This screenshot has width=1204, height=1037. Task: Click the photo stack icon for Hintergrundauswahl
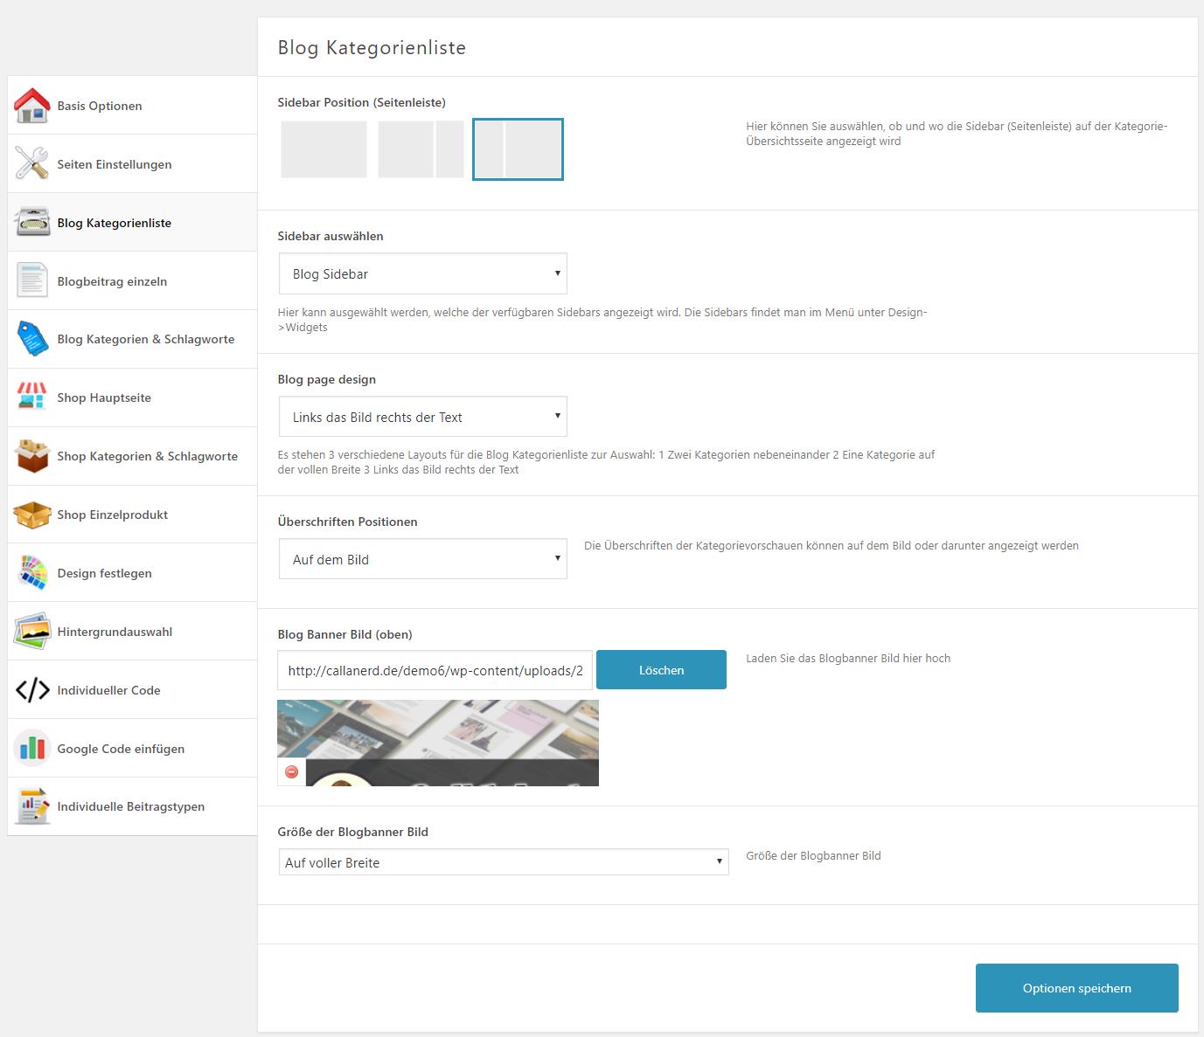[x=32, y=632]
